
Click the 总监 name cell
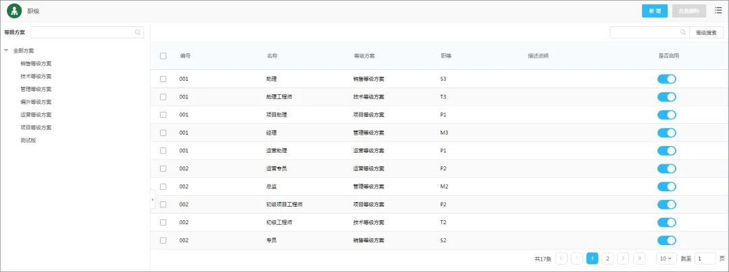coord(271,186)
